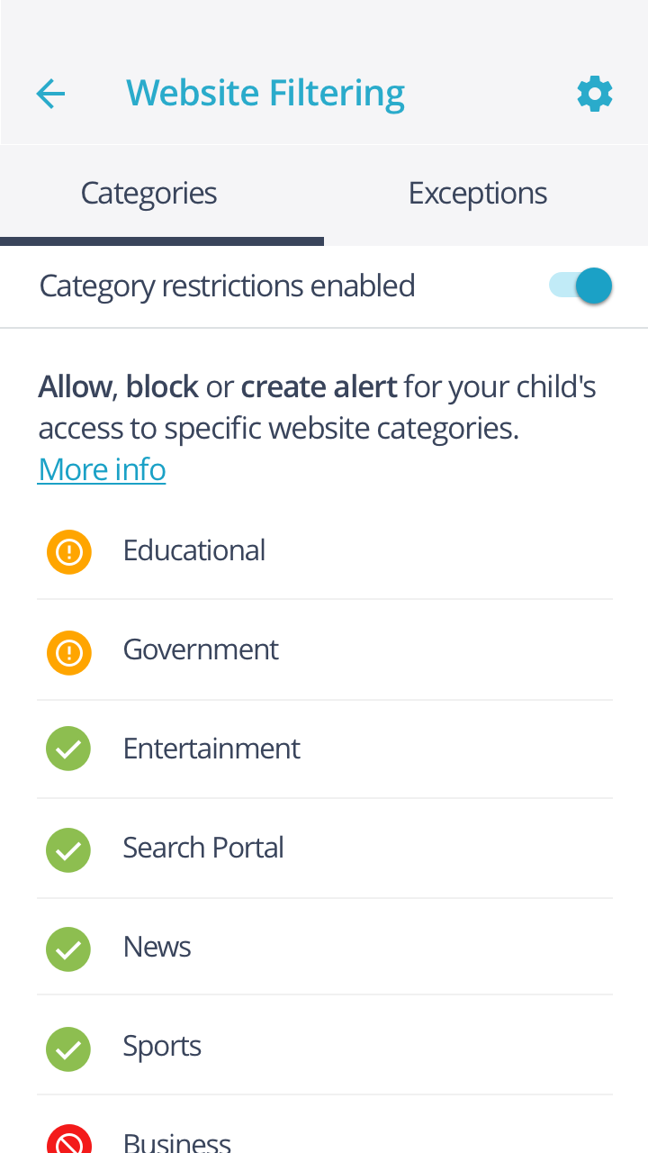The height and width of the screenshot is (1153, 648).
Task: Tap the back arrow icon
Action: [50, 94]
